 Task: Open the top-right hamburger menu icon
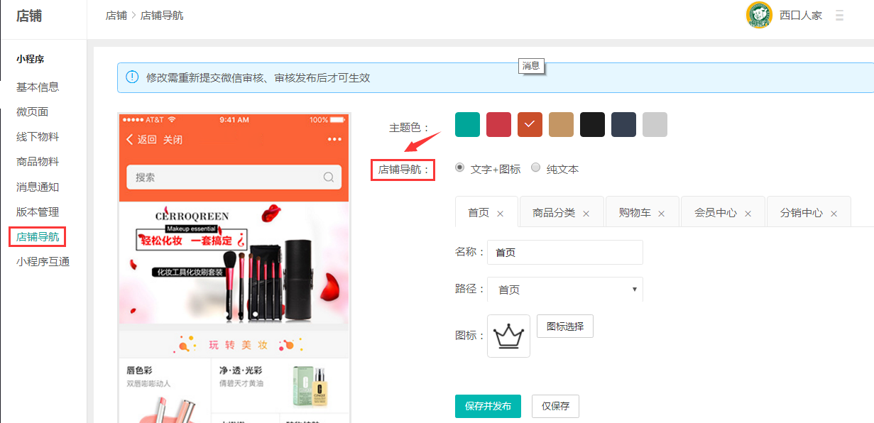coord(840,15)
